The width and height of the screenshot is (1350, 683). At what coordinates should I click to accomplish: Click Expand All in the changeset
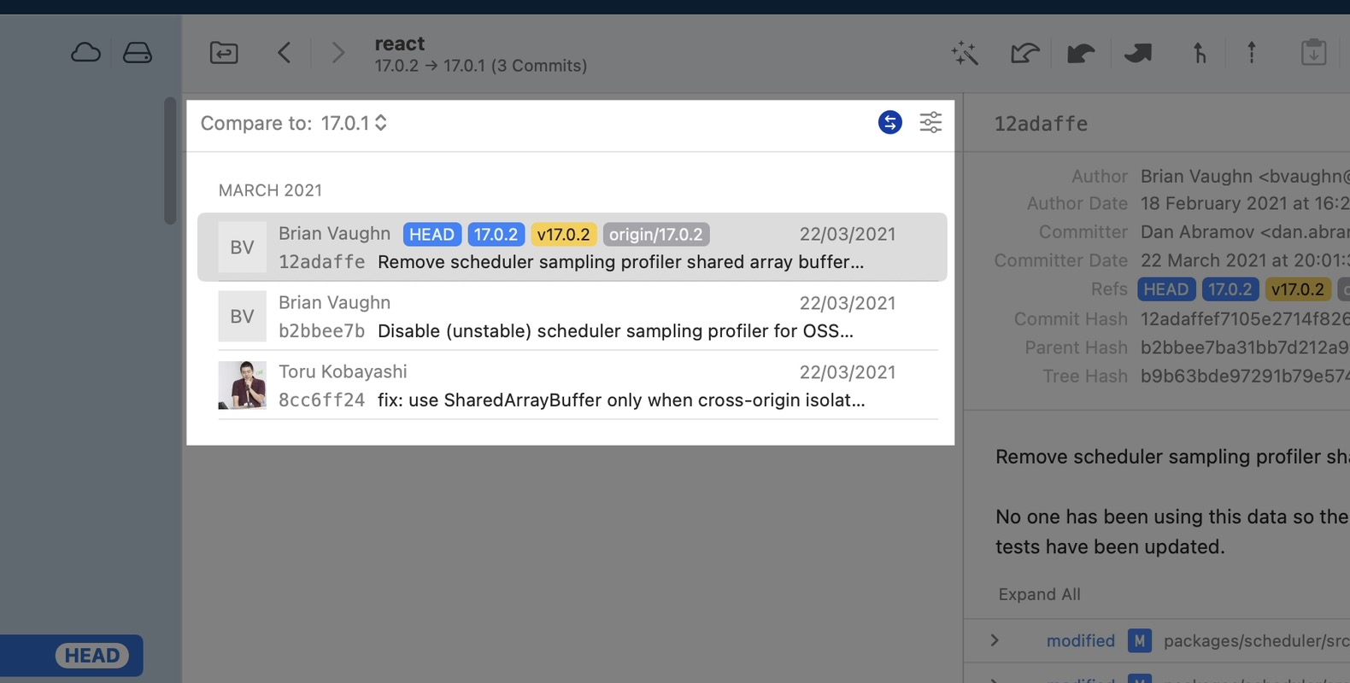(1039, 594)
